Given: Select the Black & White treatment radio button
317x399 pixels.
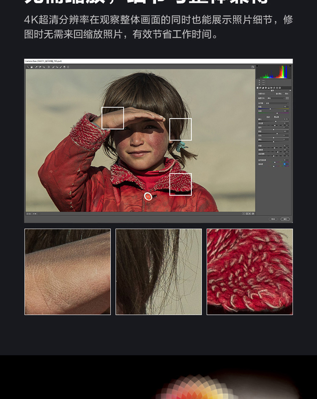Looking at the screenshot, I should (284, 94).
